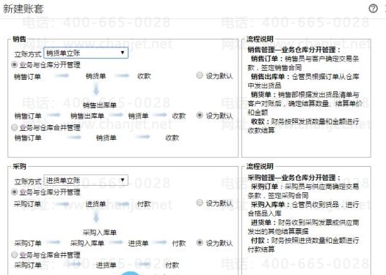Choose 设为默认 for 销售订单→销货单→收款 flow
The height and width of the screenshot is (275, 386).
(x=200, y=75)
